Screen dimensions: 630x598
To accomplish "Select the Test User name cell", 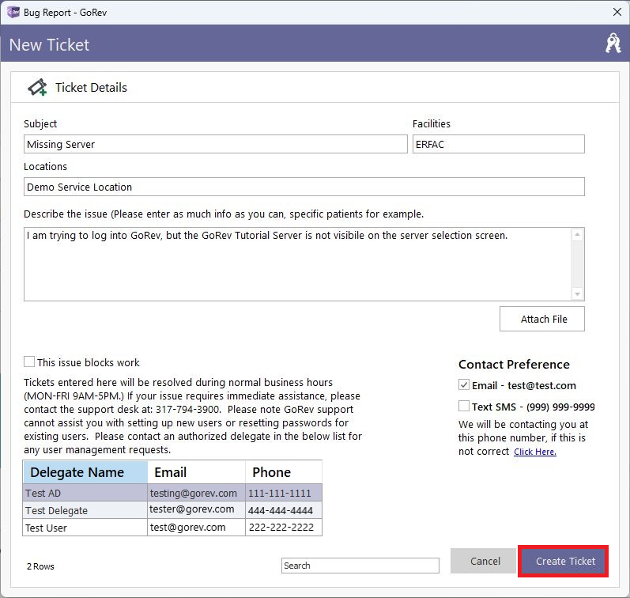I will coord(85,528).
